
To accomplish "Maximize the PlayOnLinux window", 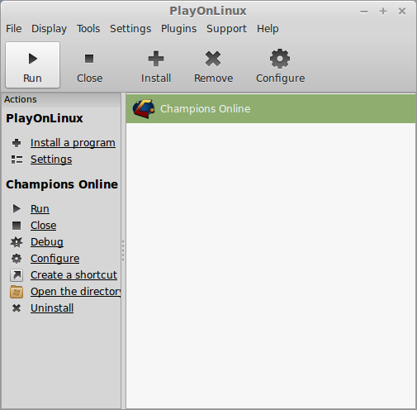I will [383, 12].
